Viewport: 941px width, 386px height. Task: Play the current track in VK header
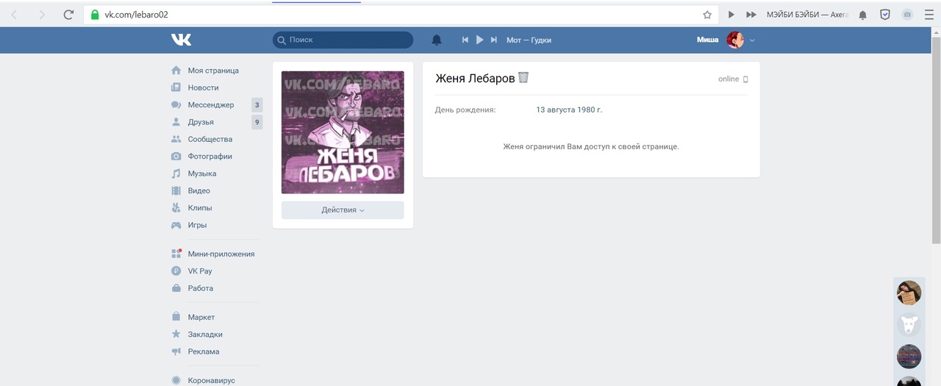coord(479,40)
